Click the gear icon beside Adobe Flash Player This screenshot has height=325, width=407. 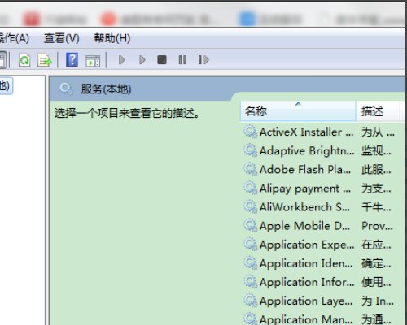(250, 170)
